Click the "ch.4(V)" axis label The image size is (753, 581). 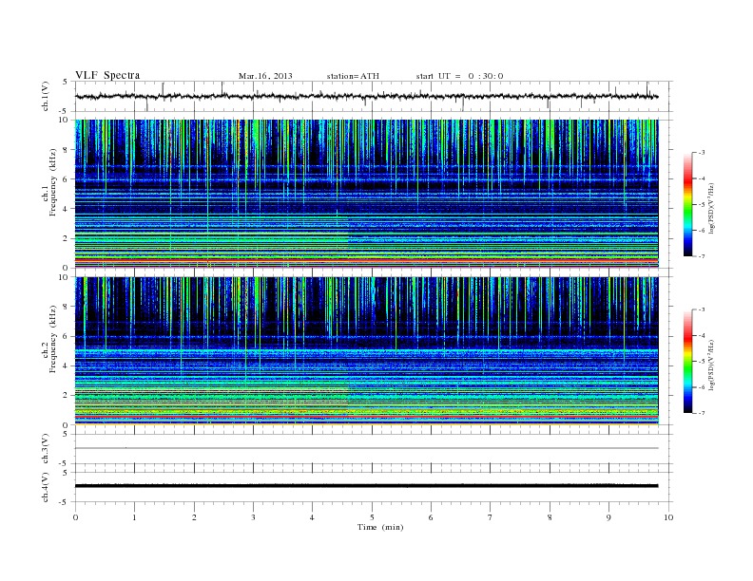tap(46, 487)
